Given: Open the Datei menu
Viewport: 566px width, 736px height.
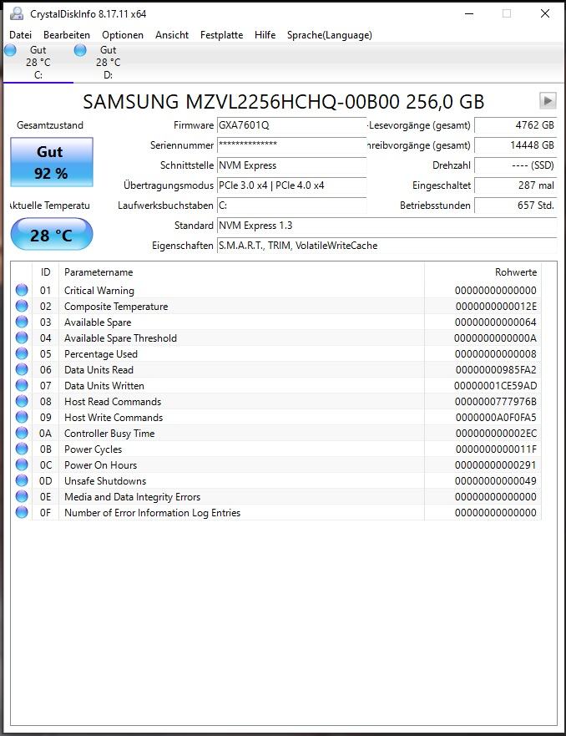Looking at the screenshot, I should point(21,35).
